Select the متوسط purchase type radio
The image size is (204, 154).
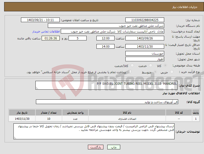[155, 72]
